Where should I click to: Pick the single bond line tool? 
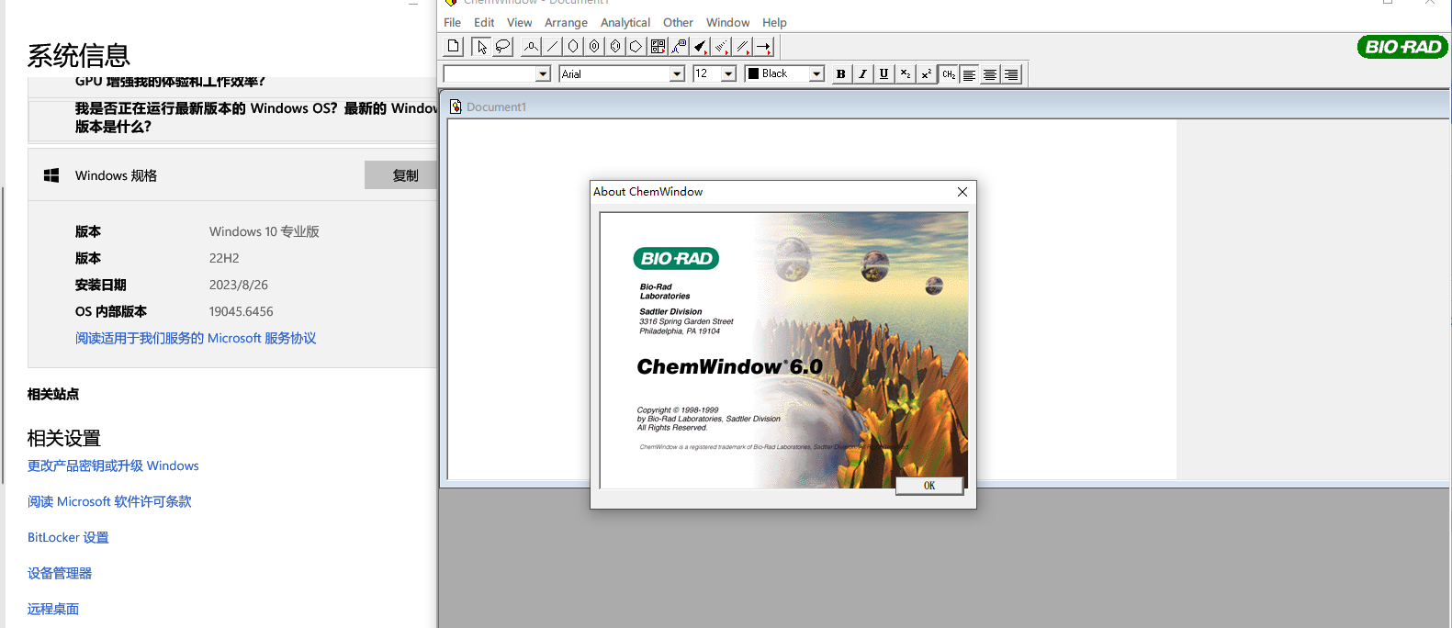tap(552, 47)
